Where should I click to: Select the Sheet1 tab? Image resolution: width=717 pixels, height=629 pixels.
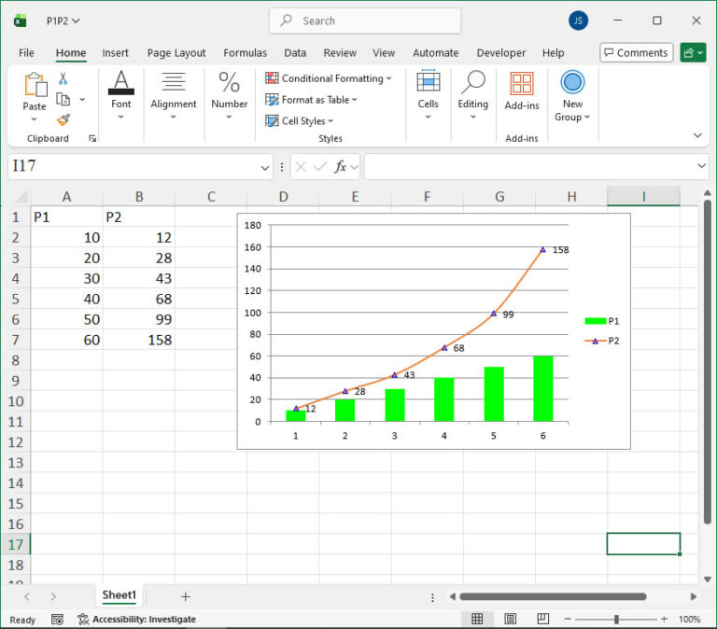[119, 595]
